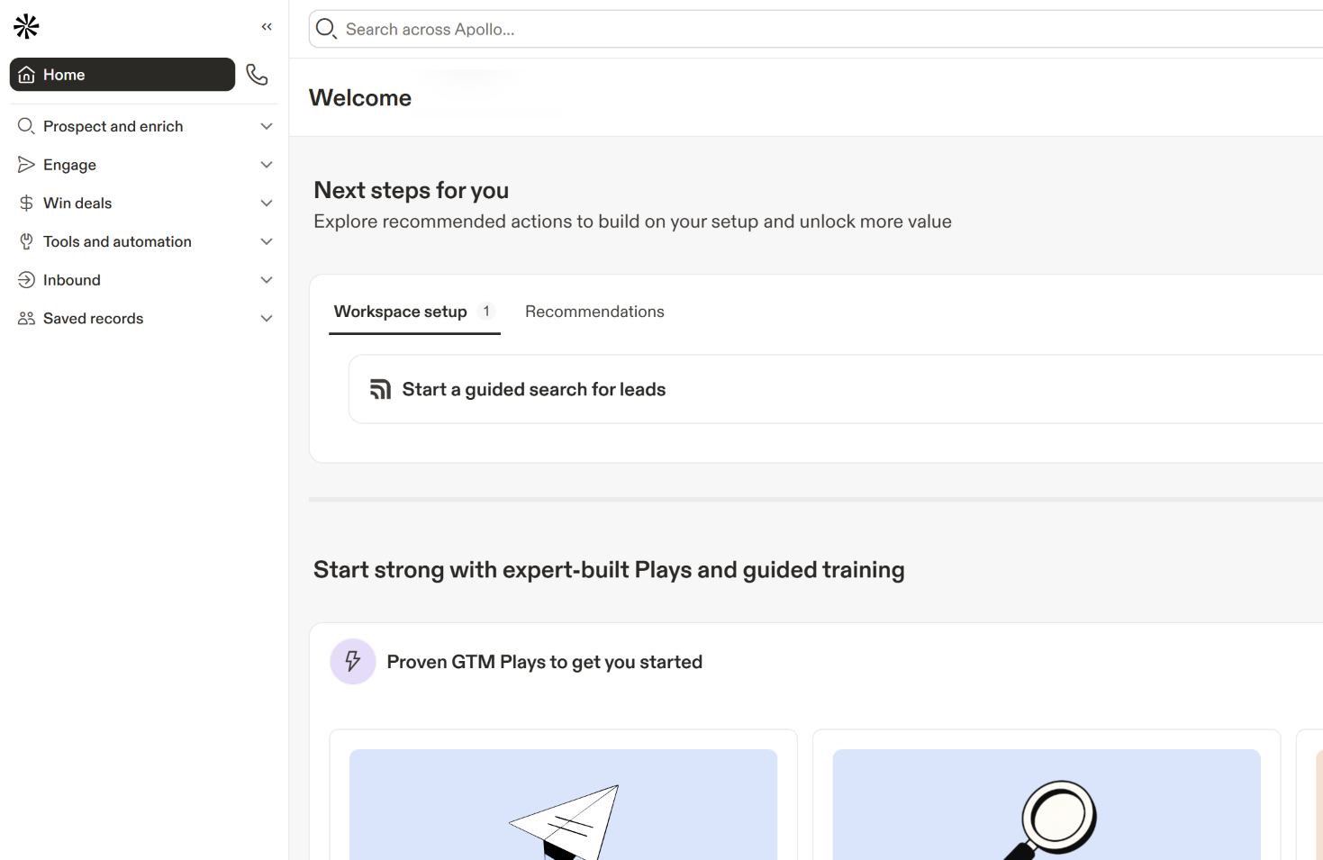This screenshot has width=1323, height=860.
Task: Expand the Inbound section chevron
Action: pos(267,280)
